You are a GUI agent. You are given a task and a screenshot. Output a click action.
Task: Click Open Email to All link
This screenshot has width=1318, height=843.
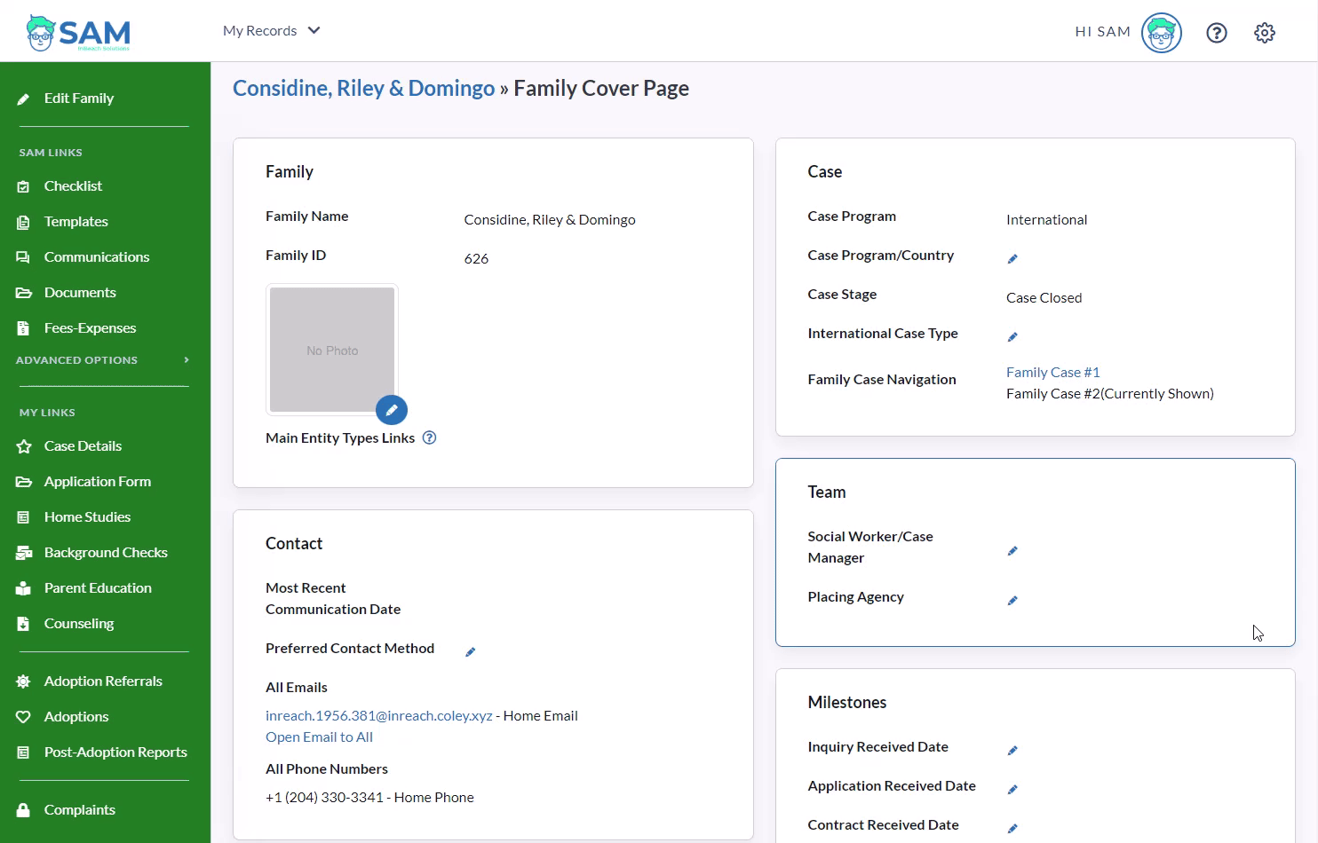(319, 737)
